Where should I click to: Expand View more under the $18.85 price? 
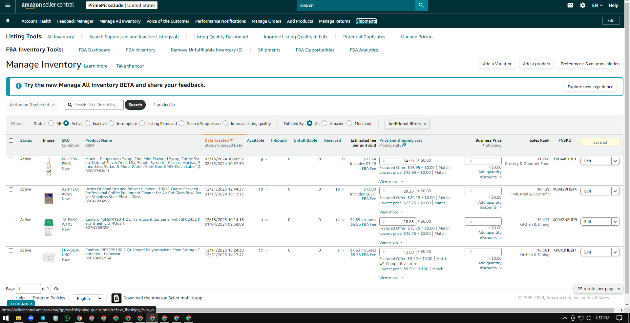[391, 242]
